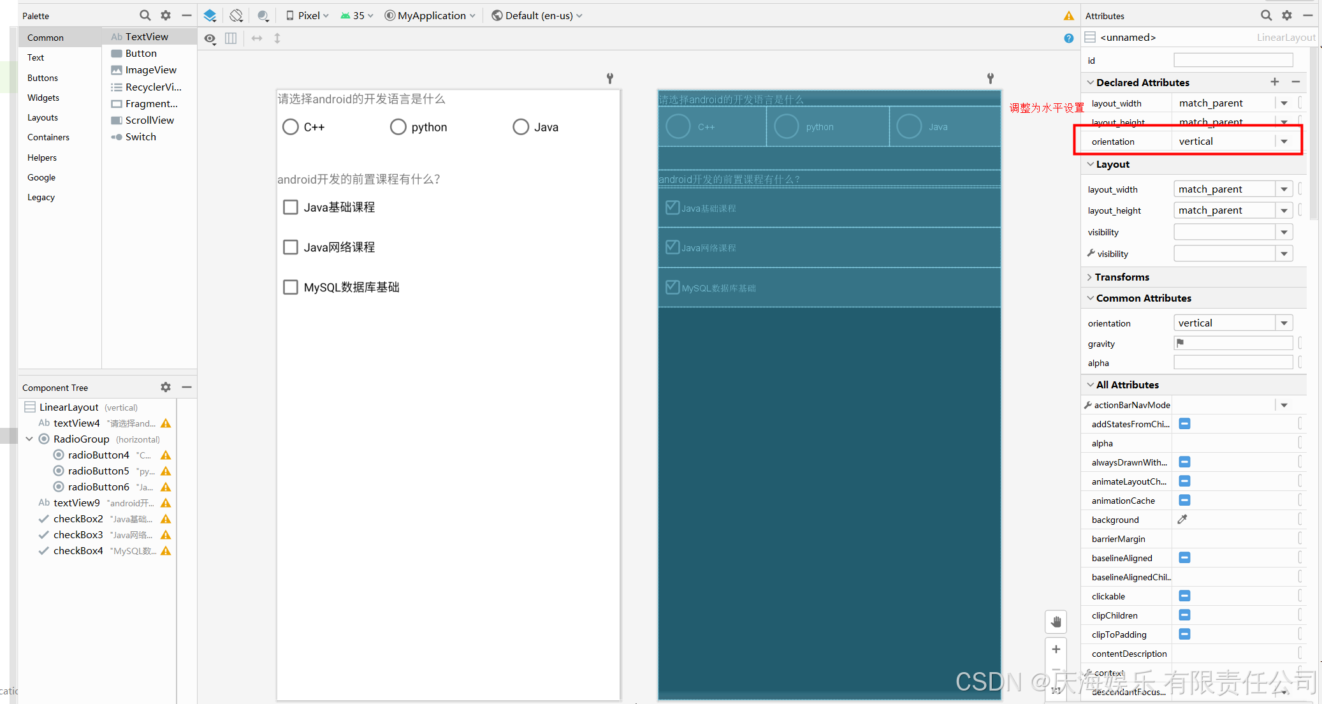Open the Component Tree settings gear

tap(166, 387)
